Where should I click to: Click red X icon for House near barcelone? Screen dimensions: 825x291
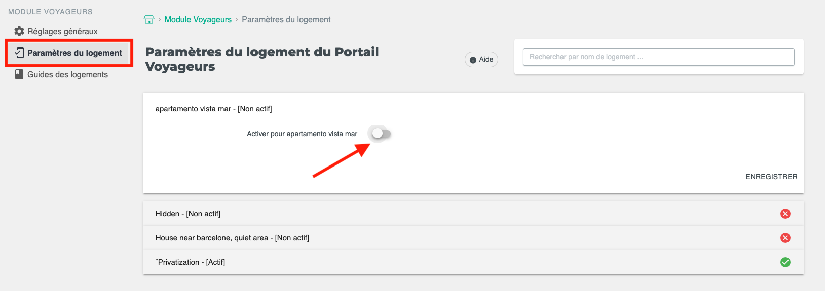(785, 238)
